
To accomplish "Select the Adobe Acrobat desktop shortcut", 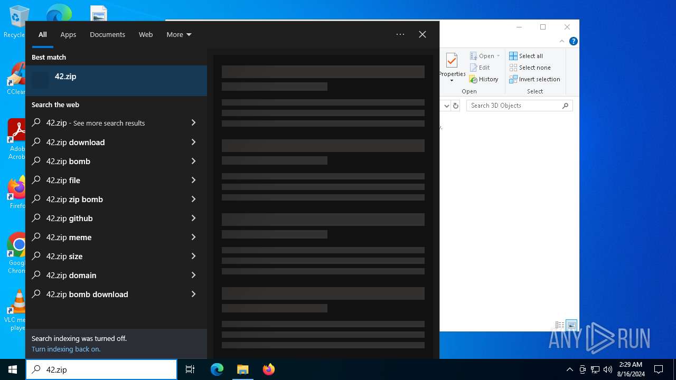I will coord(16,139).
